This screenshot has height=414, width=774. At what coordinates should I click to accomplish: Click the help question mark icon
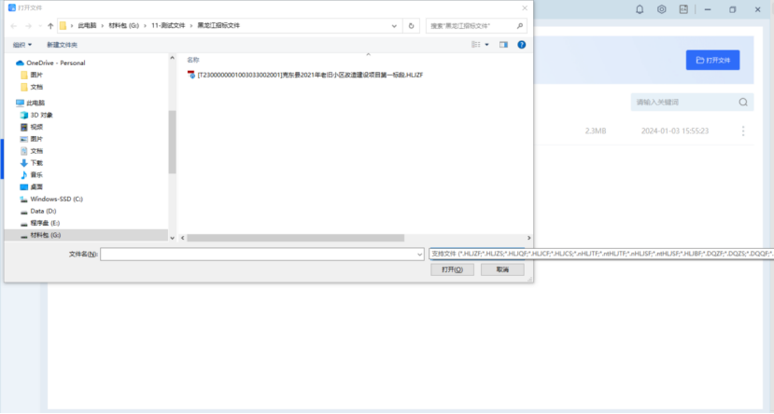522,44
